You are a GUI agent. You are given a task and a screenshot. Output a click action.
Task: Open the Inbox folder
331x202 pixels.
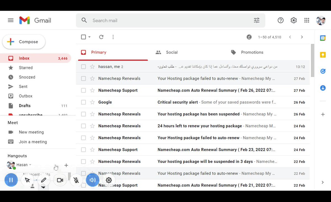[x=36, y=58]
